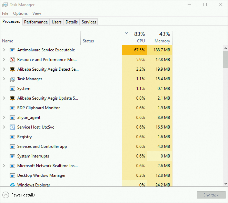Click the Task Manager process row icon
The image size is (228, 203).
click(x=12, y=79)
